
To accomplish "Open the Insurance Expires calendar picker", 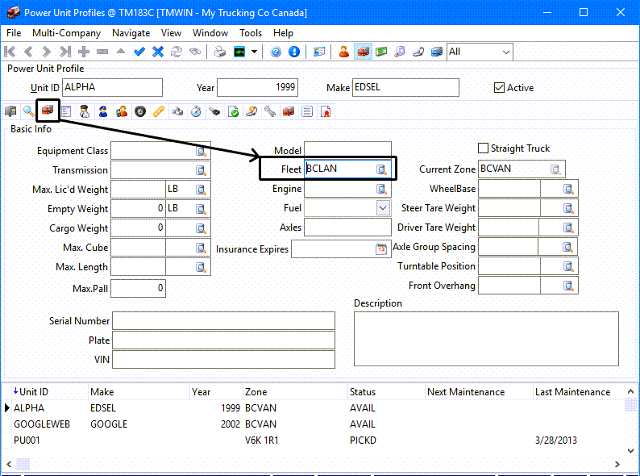I will [381, 249].
